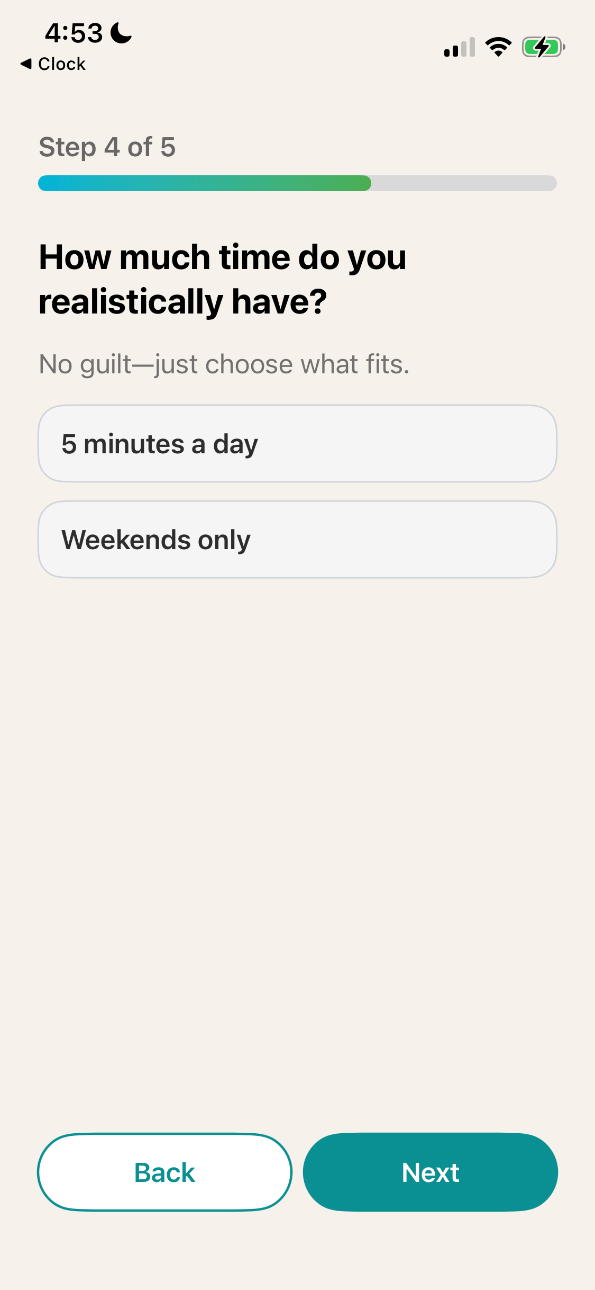Tap the "Step 4 of 5" label
Screen dimensions: 595x1290
[x=107, y=147]
